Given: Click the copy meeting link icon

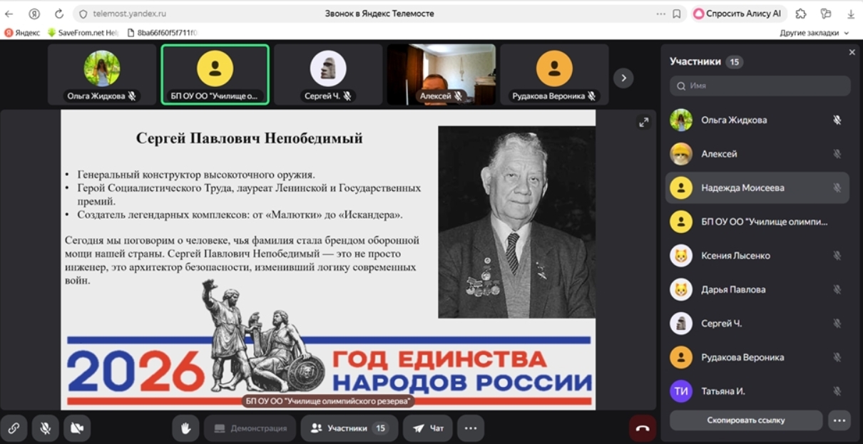Looking at the screenshot, I should [14, 428].
